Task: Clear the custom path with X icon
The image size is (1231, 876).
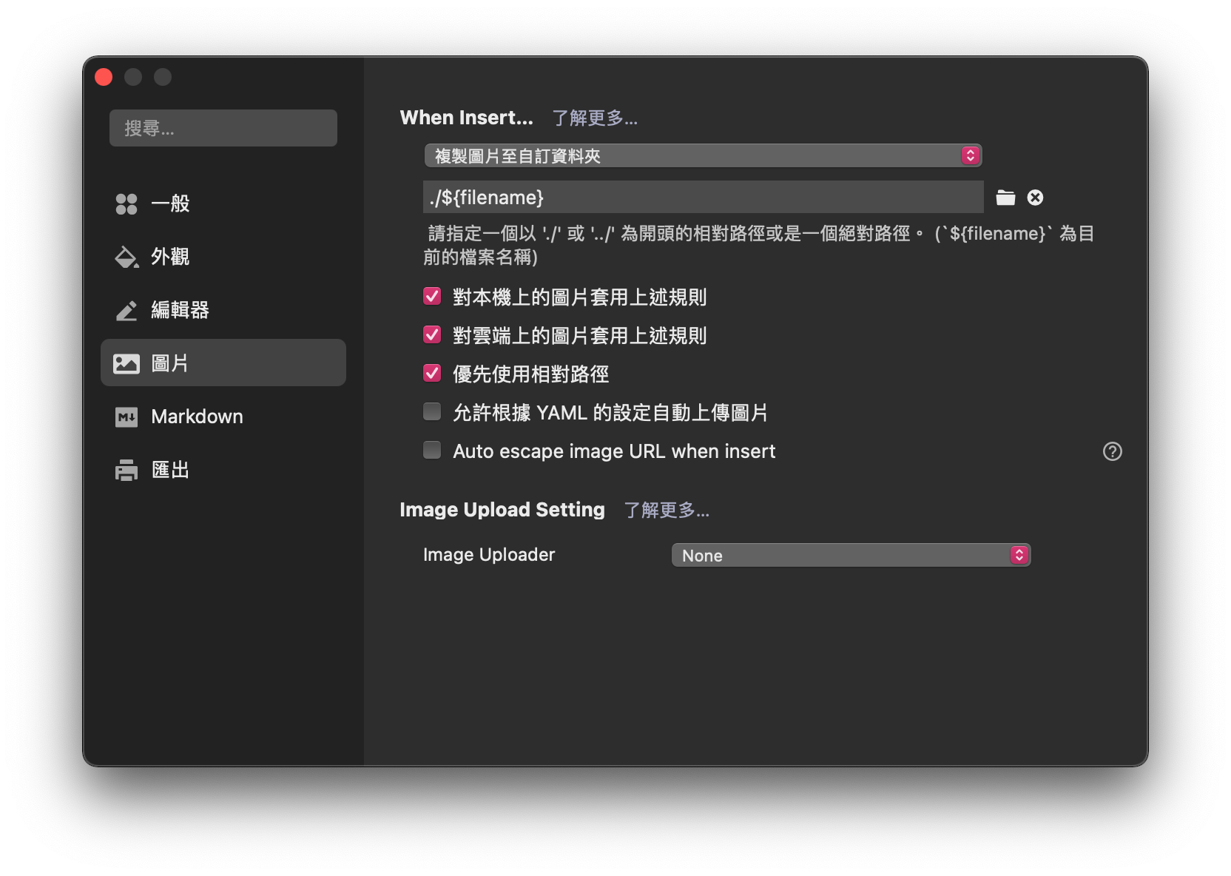Action: (x=1036, y=198)
